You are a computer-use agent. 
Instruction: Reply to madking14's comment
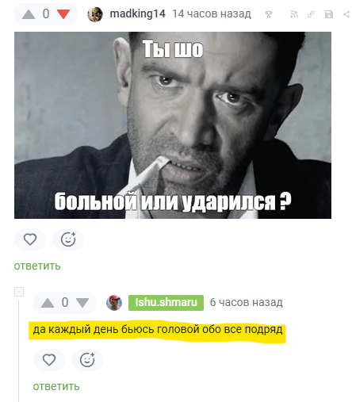click(37, 266)
